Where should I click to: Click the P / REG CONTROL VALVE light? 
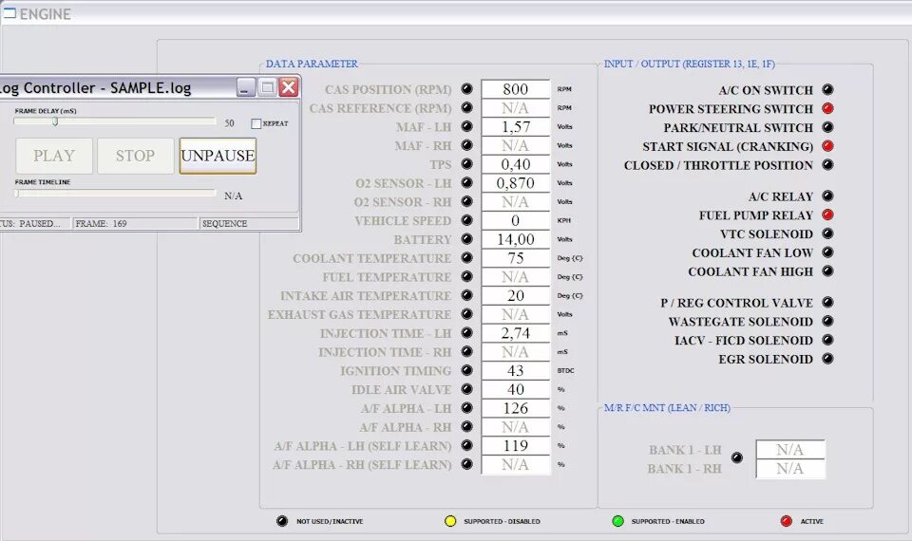pos(827,302)
